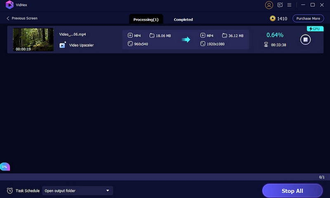Select the Processing(1) tab
The width and height of the screenshot is (330, 198).
(x=146, y=19)
